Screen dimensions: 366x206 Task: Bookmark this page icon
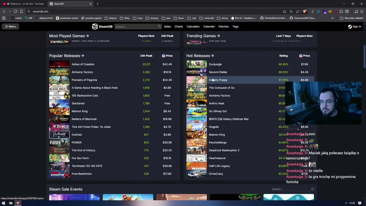21,11
